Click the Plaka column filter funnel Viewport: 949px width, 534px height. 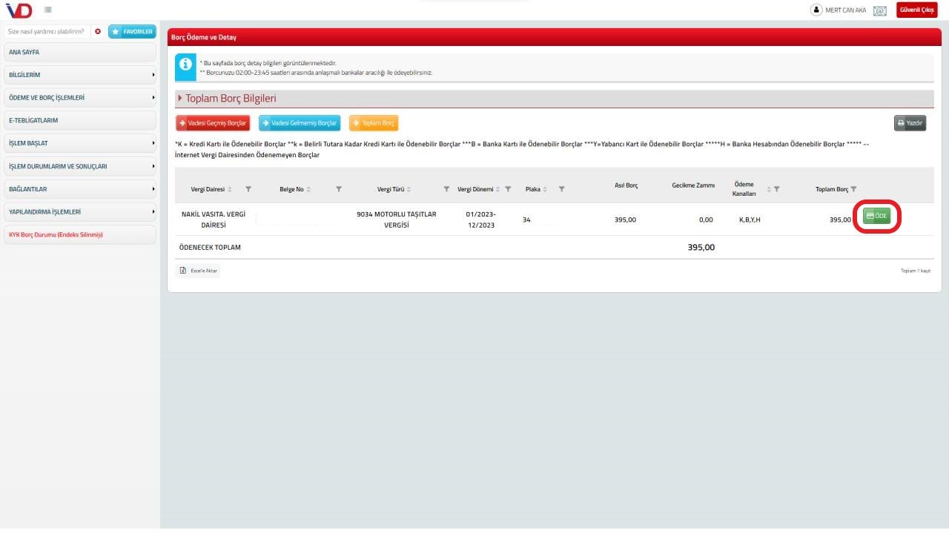click(561, 189)
